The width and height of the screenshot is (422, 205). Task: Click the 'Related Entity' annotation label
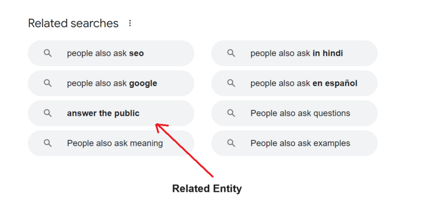click(x=207, y=188)
